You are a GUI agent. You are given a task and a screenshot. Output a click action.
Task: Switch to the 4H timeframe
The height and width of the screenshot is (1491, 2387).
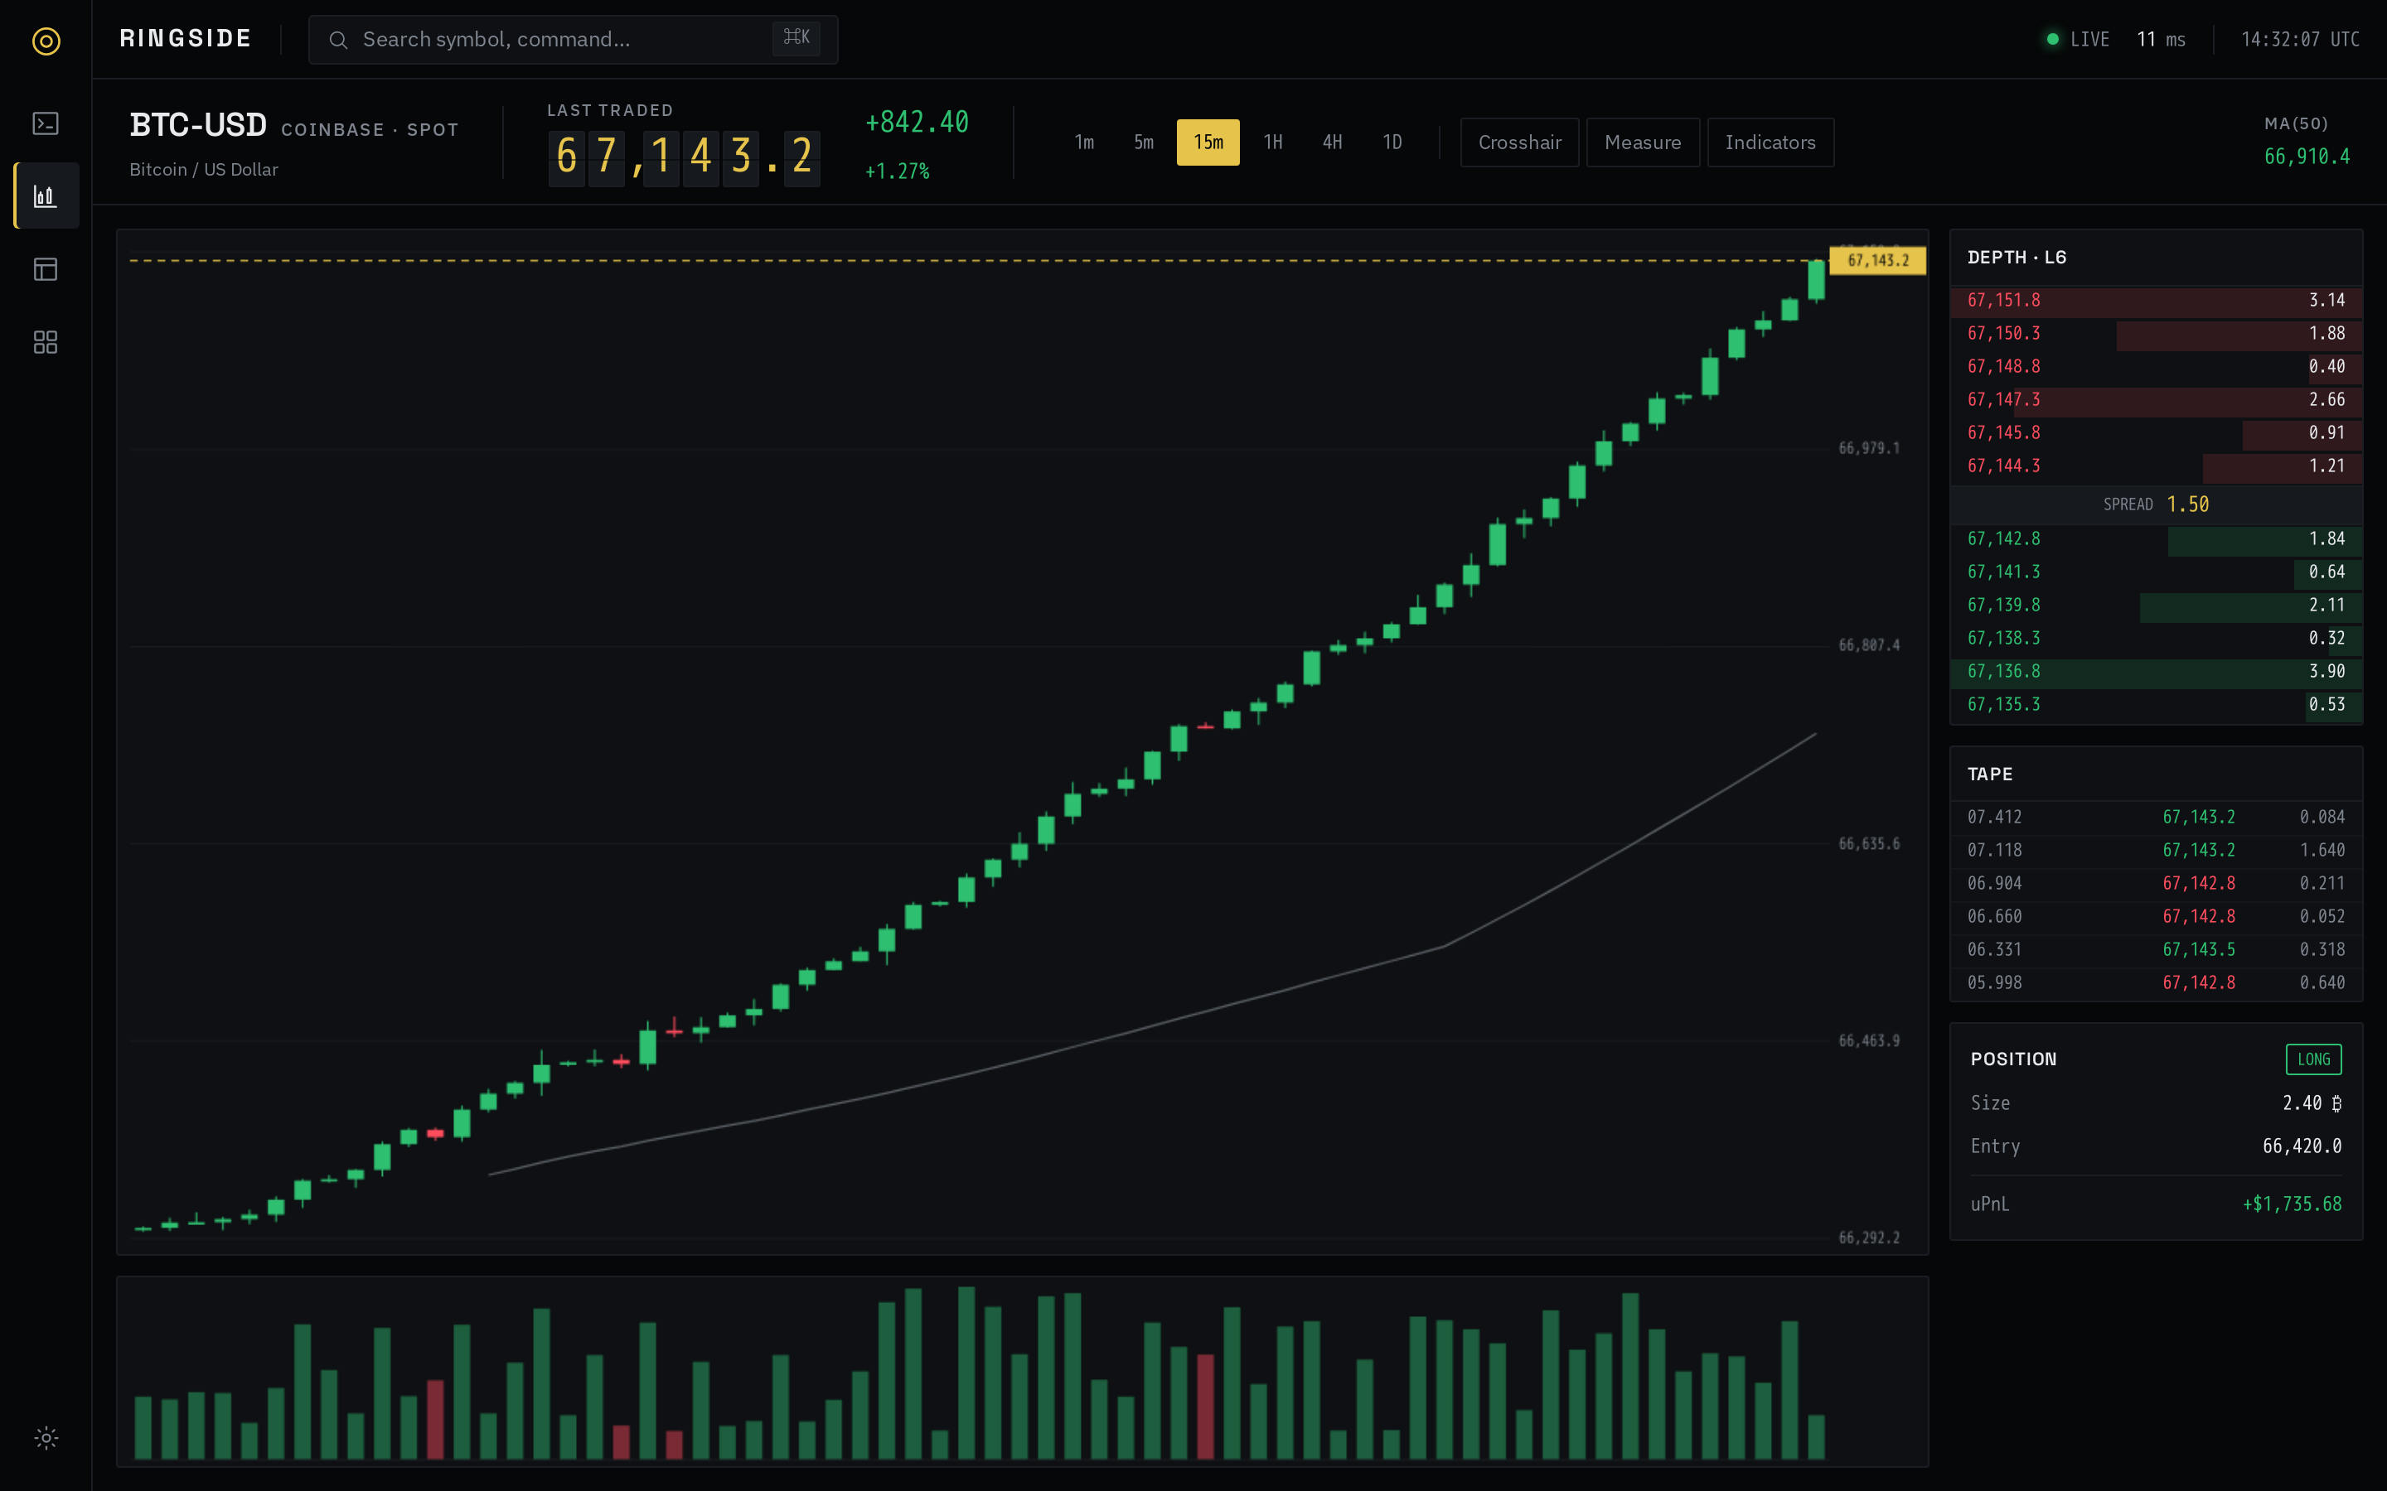pyautogui.click(x=1333, y=142)
